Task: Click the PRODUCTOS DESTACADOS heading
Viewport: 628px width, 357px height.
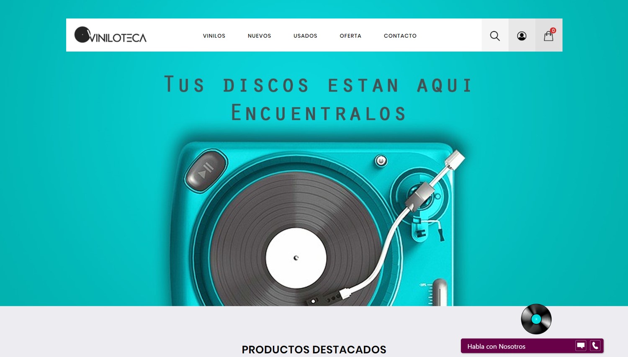Action: point(314,349)
